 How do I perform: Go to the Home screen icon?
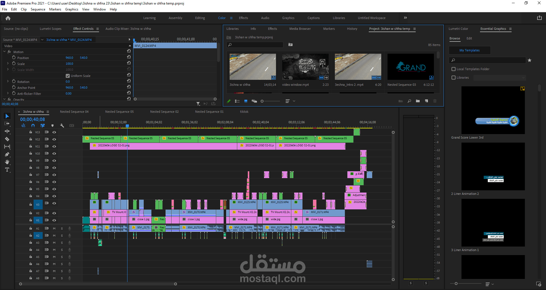pyautogui.click(x=8, y=18)
